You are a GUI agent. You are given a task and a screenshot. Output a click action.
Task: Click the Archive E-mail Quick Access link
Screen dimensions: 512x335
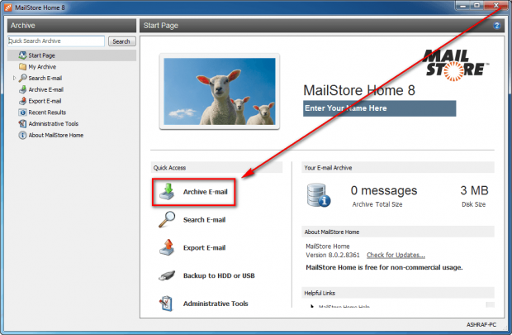[x=205, y=192]
